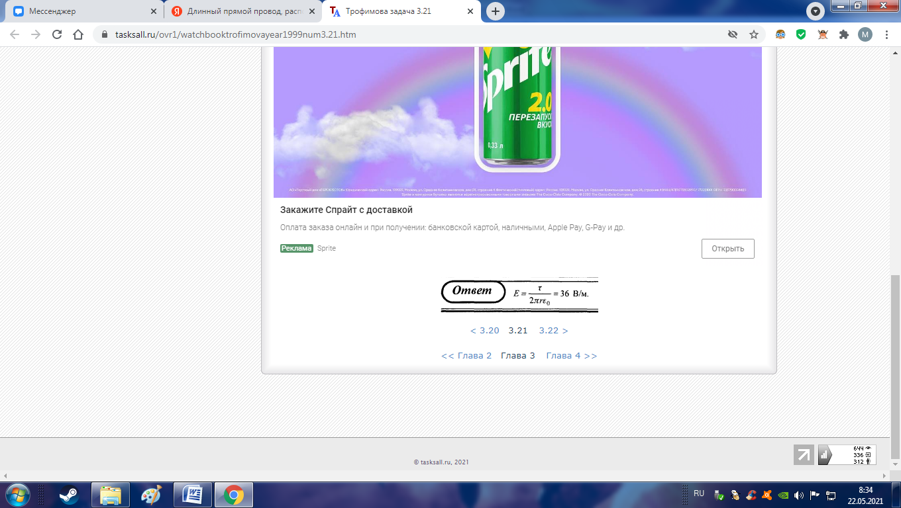The width and height of the screenshot is (901, 508).
Task: Open the pirate extension icon
Action: [x=823, y=34]
